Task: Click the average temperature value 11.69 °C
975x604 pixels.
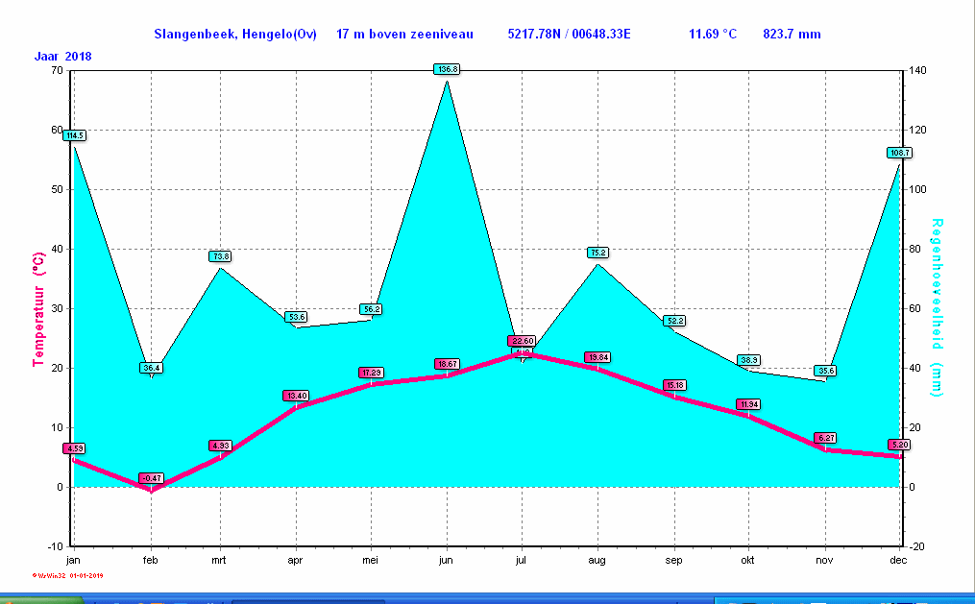Action: click(713, 35)
